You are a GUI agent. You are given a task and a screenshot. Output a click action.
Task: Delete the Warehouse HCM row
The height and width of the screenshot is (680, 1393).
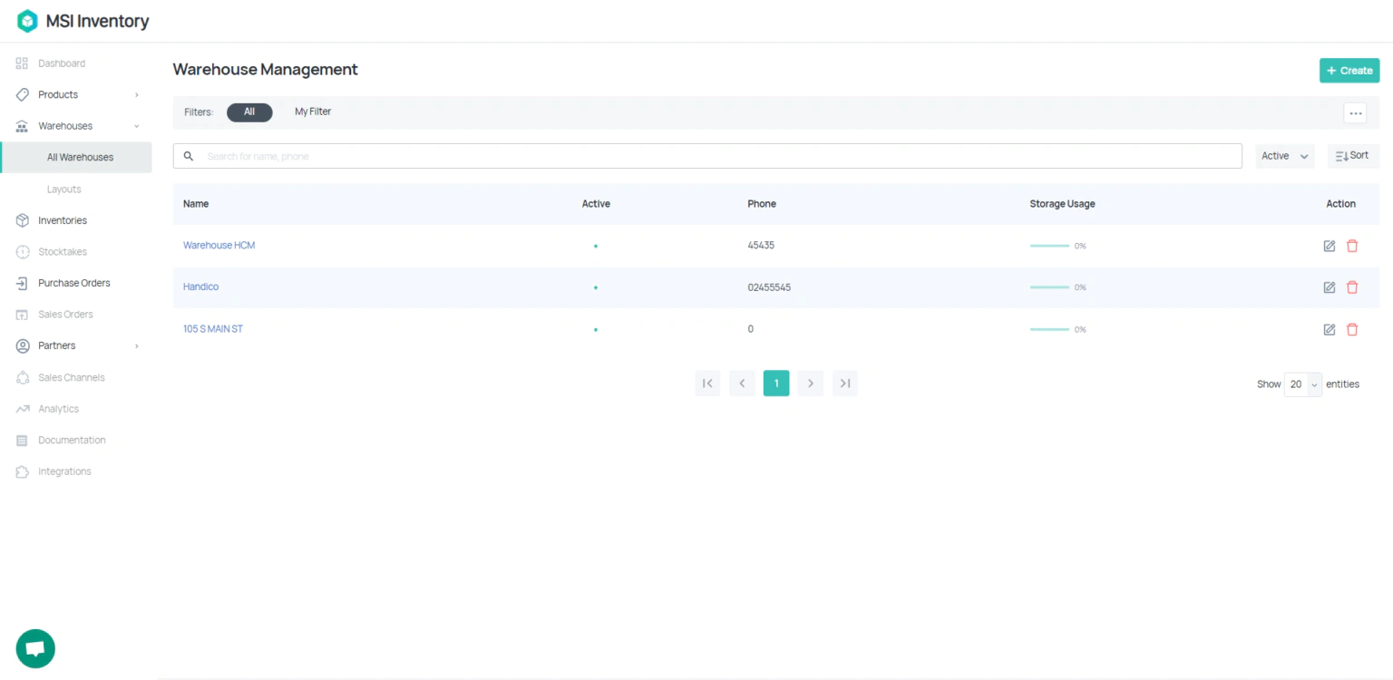click(x=1352, y=246)
